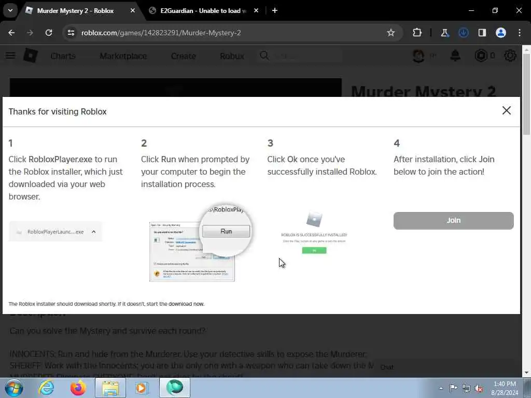Screen dimensions: 531x398
Task: Click the page vertical scrollbar thumb
Action: point(527,94)
